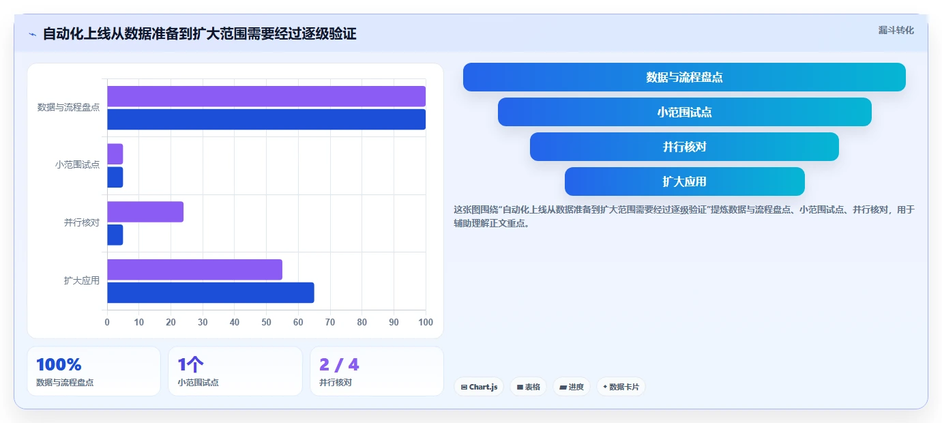942x423 pixels.
Task: Click the blue bar for 并行核对
Action: pyautogui.click(x=115, y=235)
